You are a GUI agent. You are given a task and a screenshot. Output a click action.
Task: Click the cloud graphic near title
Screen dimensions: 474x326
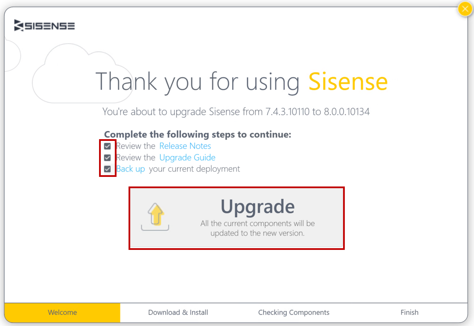(x=82, y=73)
